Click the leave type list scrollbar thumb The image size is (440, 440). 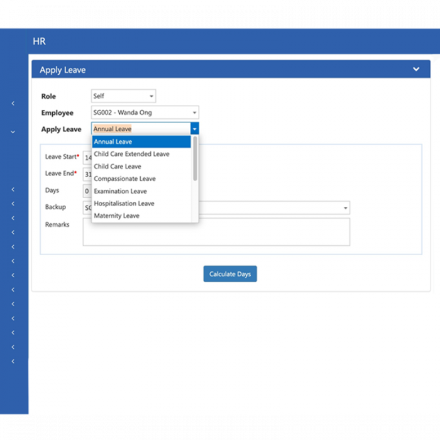click(195, 158)
